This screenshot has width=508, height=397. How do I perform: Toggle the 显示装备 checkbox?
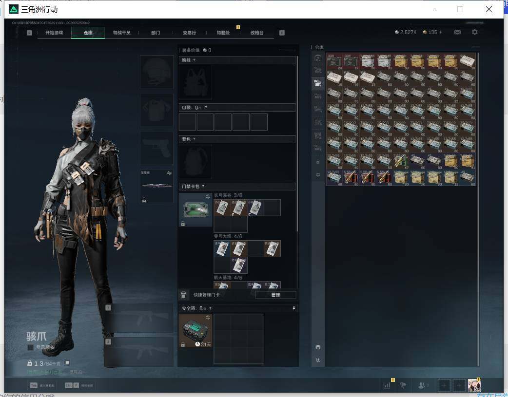(x=30, y=347)
